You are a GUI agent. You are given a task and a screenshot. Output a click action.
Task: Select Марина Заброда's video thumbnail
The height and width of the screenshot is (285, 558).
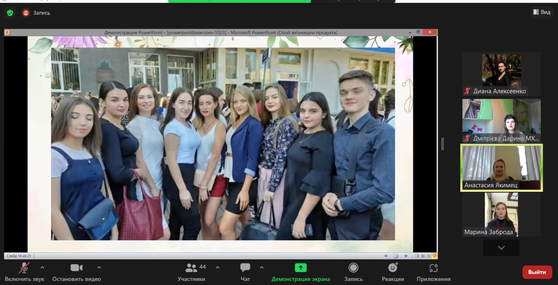(501, 215)
